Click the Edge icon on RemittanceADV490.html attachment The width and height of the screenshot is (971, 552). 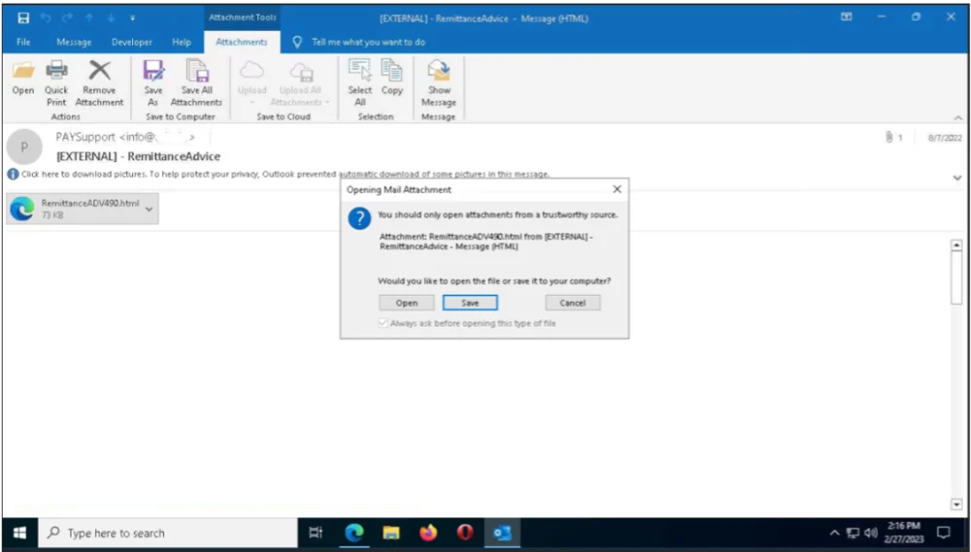(21, 209)
